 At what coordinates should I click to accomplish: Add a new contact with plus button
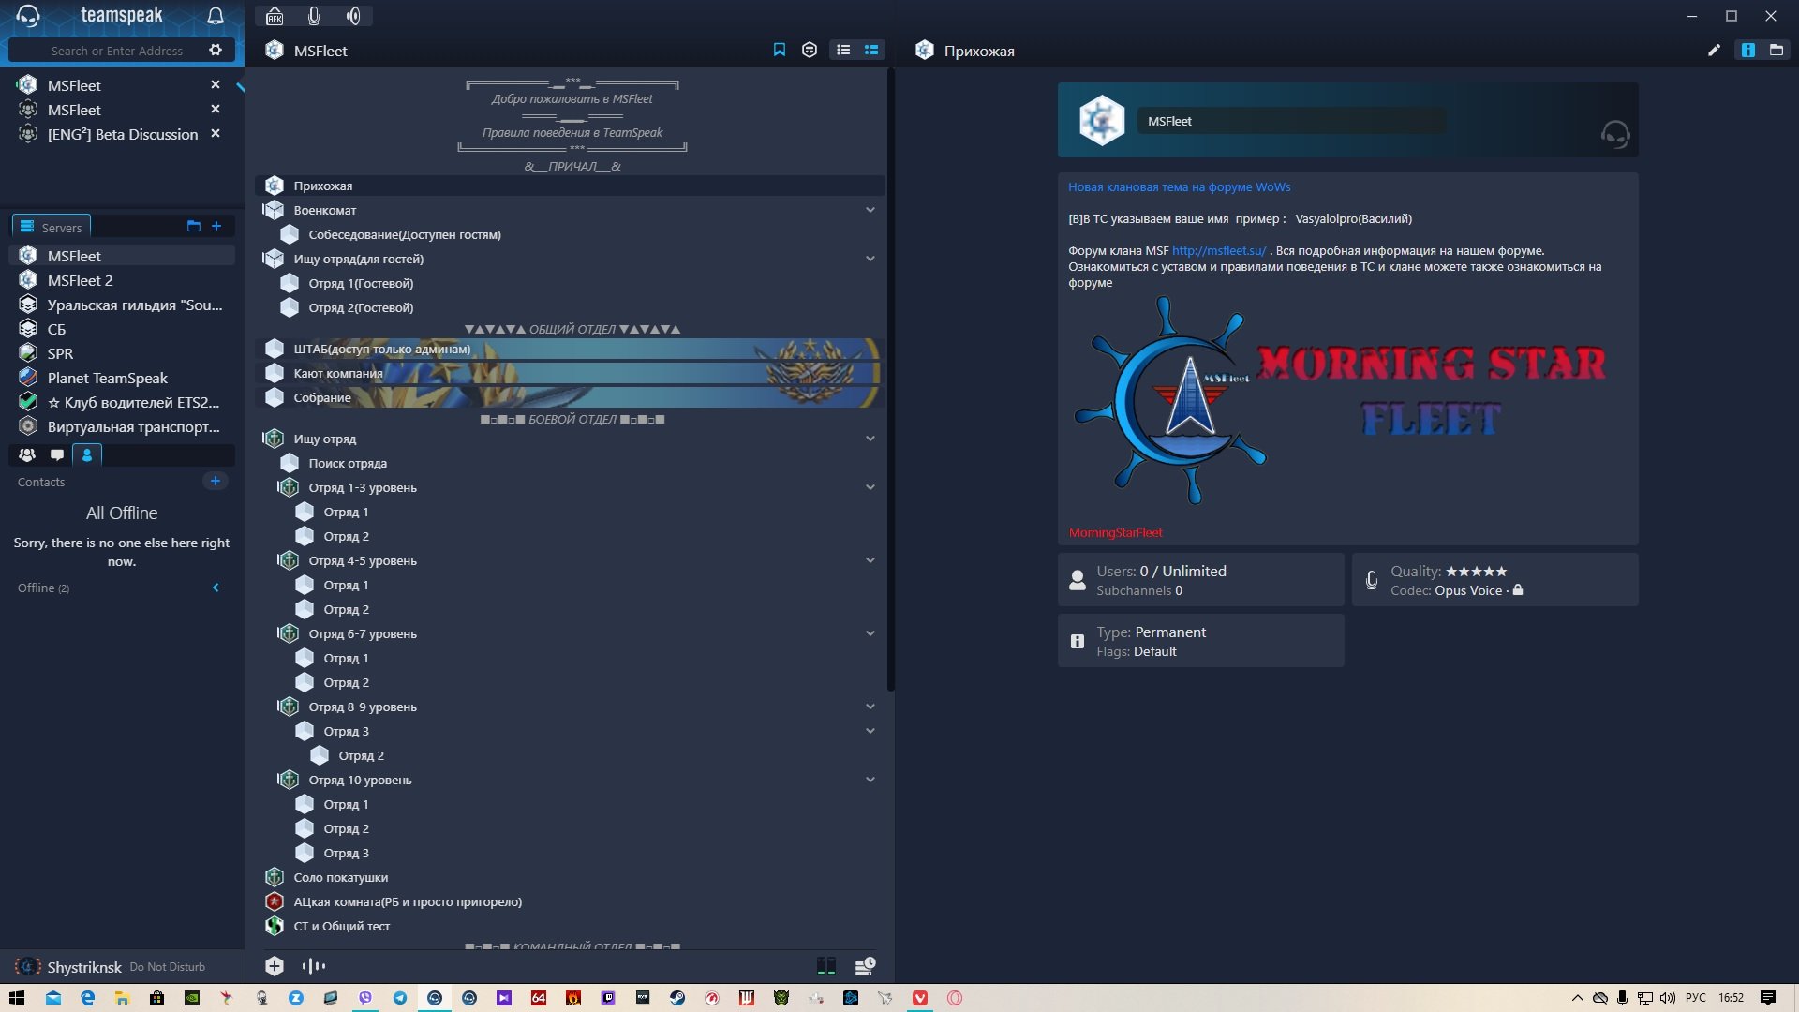coord(216,481)
